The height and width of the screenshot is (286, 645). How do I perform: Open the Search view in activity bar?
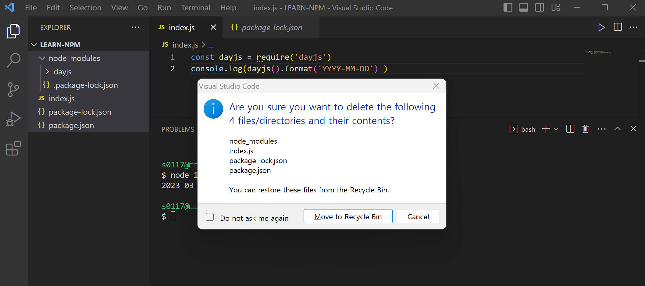tap(13, 60)
